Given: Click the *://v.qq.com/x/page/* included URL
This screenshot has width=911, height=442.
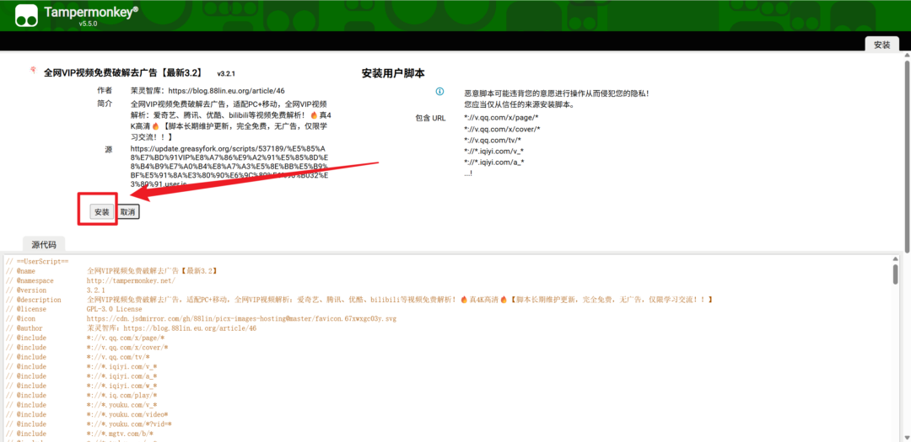Looking at the screenshot, I should click(502, 118).
